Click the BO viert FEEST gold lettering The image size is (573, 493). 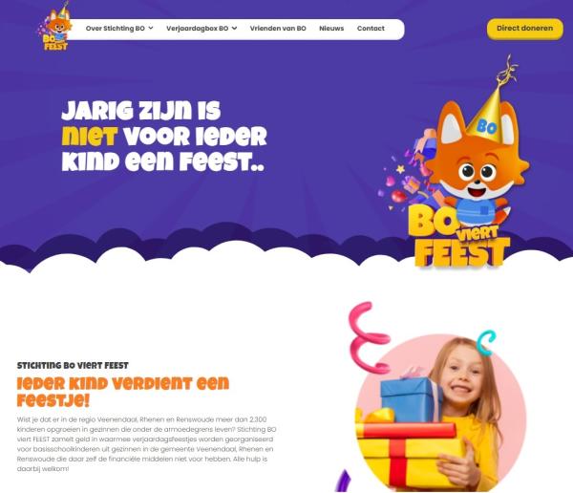click(458, 236)
